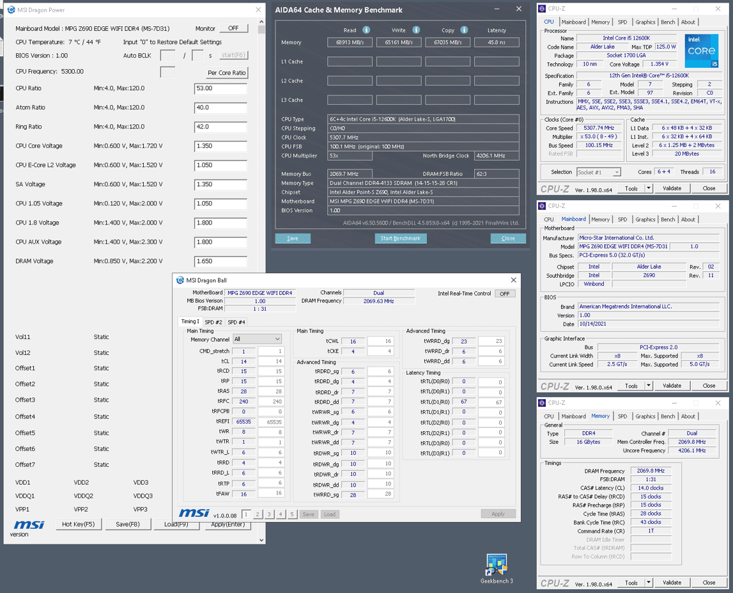Select profile slot 5 in Dragon Ball
This screenshot has height=593, width=733.
coord(291,514)
